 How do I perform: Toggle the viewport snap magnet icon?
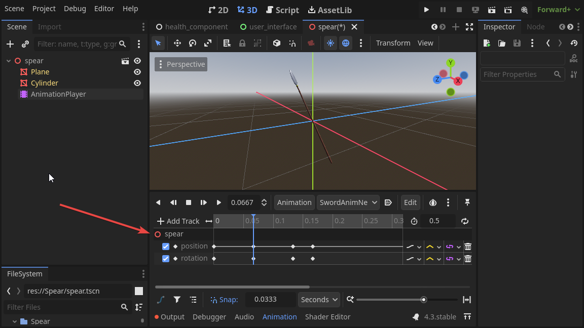pos(293,43)
